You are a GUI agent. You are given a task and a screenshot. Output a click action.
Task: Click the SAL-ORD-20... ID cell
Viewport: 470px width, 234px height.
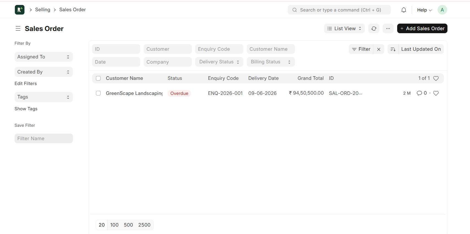point(345,93)
